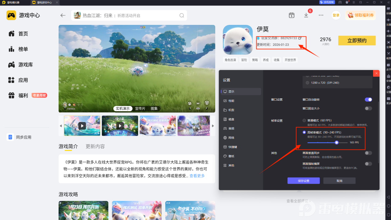Select 1280 x 720 (DPI 240) resolution
Screen dimensions: 391x220
307,83
